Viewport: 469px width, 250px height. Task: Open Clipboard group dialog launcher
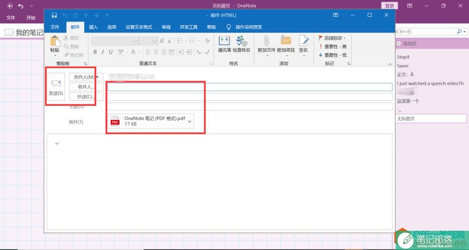coord(85,64)
